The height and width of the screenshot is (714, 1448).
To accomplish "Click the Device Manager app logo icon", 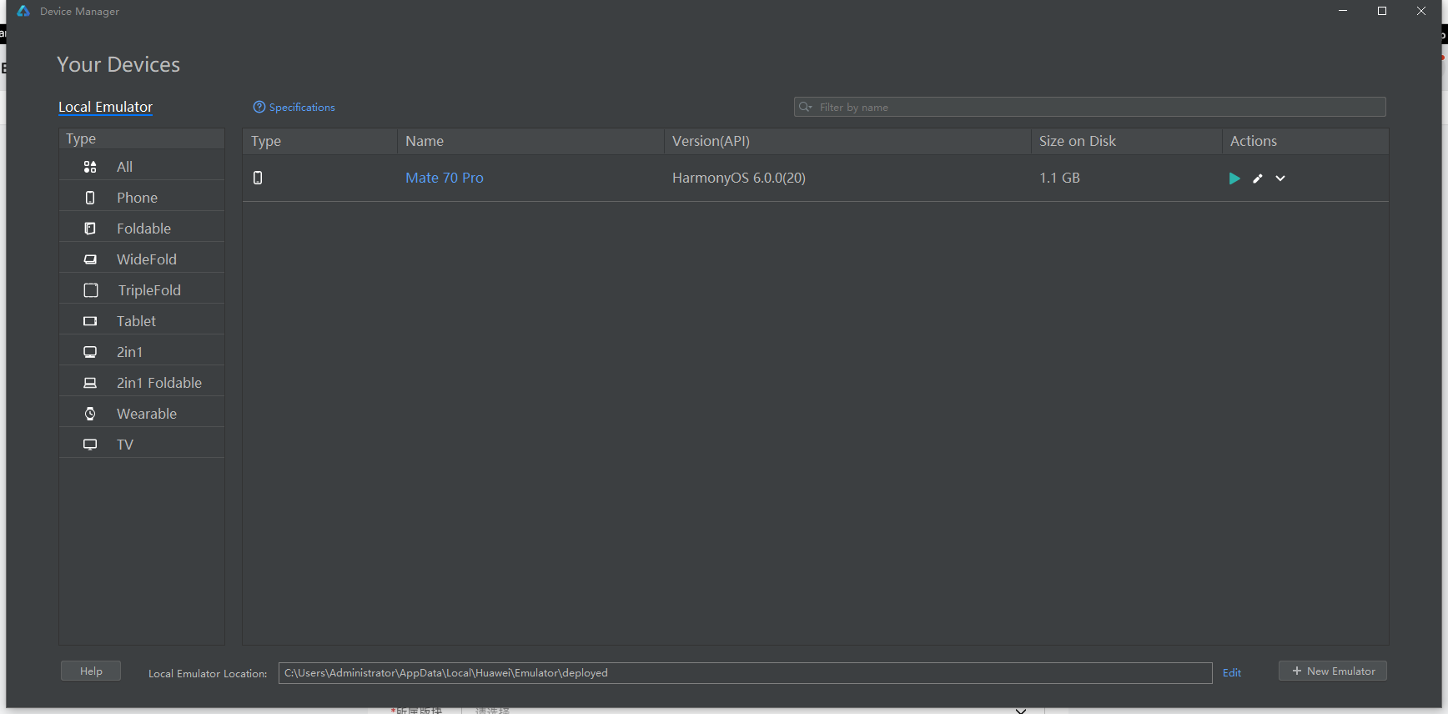I will click(23, 11).
